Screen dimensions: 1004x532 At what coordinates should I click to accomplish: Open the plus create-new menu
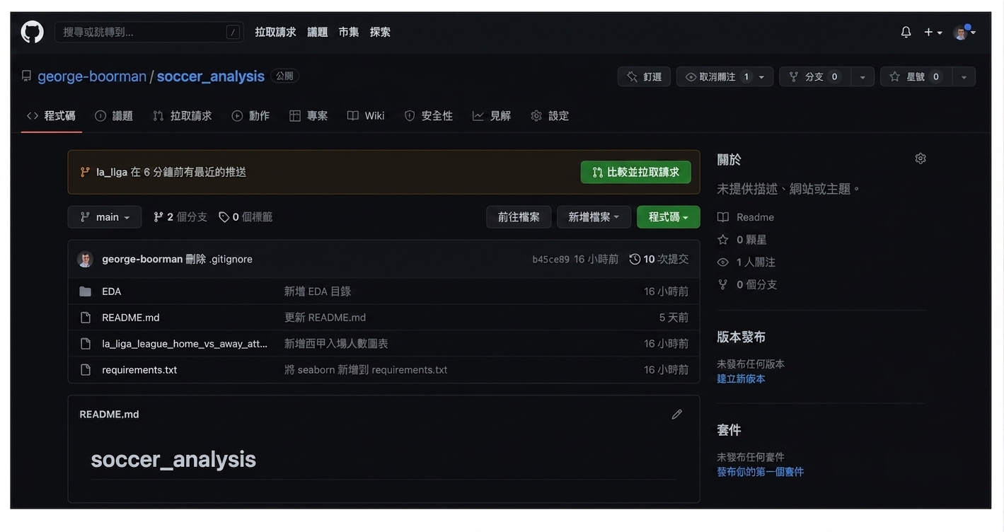pyautogui.click(x=933, y=32)
